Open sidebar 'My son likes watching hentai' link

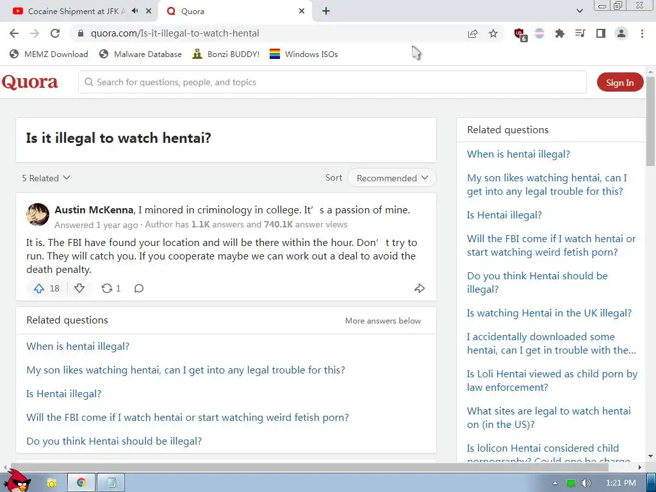[547, 184]
